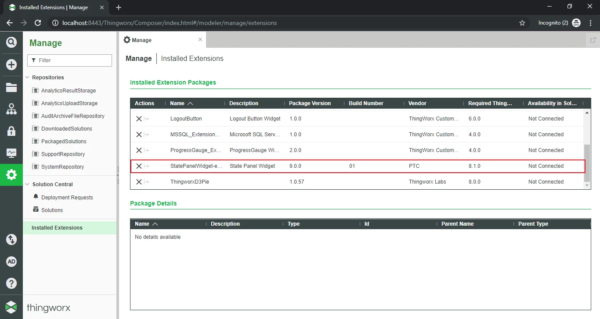Screen dimensions: 600x319
Task: Click the AD user icon
Action: point(11,262)
